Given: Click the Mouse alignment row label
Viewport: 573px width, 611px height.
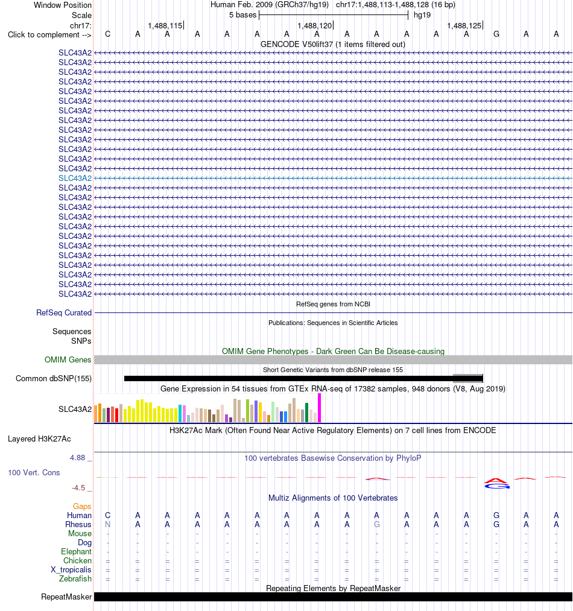Looking at the screenshot, I should [x=80, y=533].
